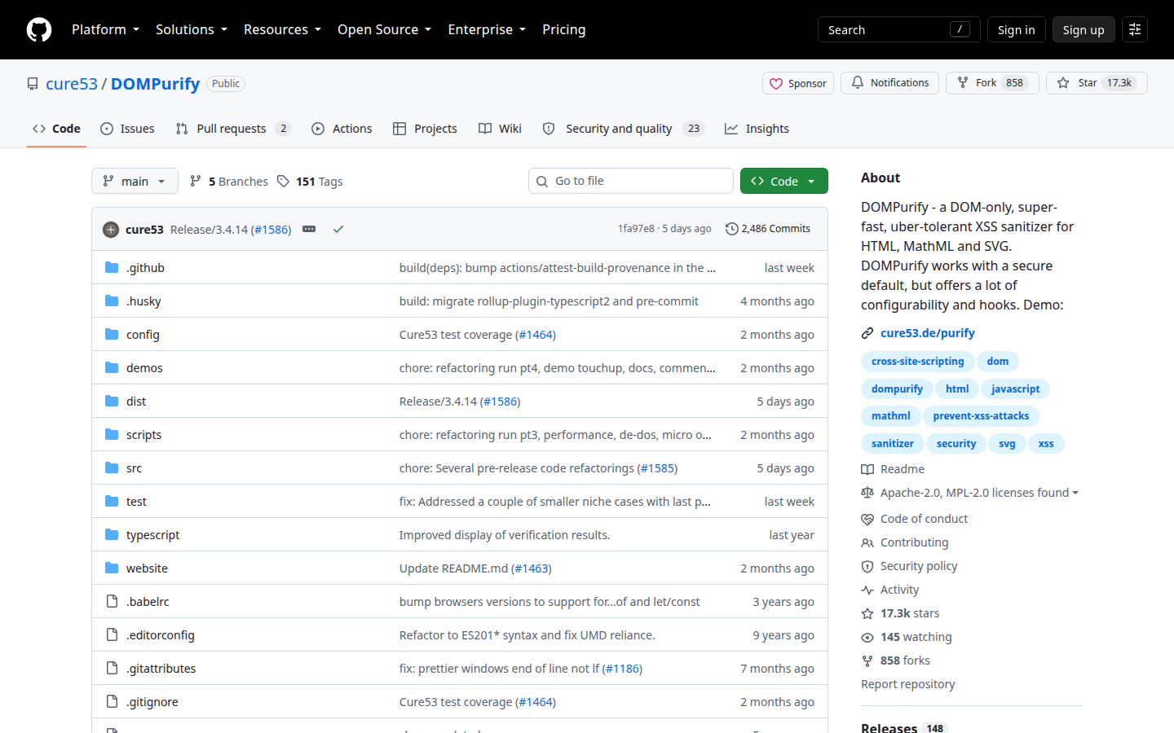Sponsor the cure53 project
Screen dimensions: 1174x733
coord(798,83)
